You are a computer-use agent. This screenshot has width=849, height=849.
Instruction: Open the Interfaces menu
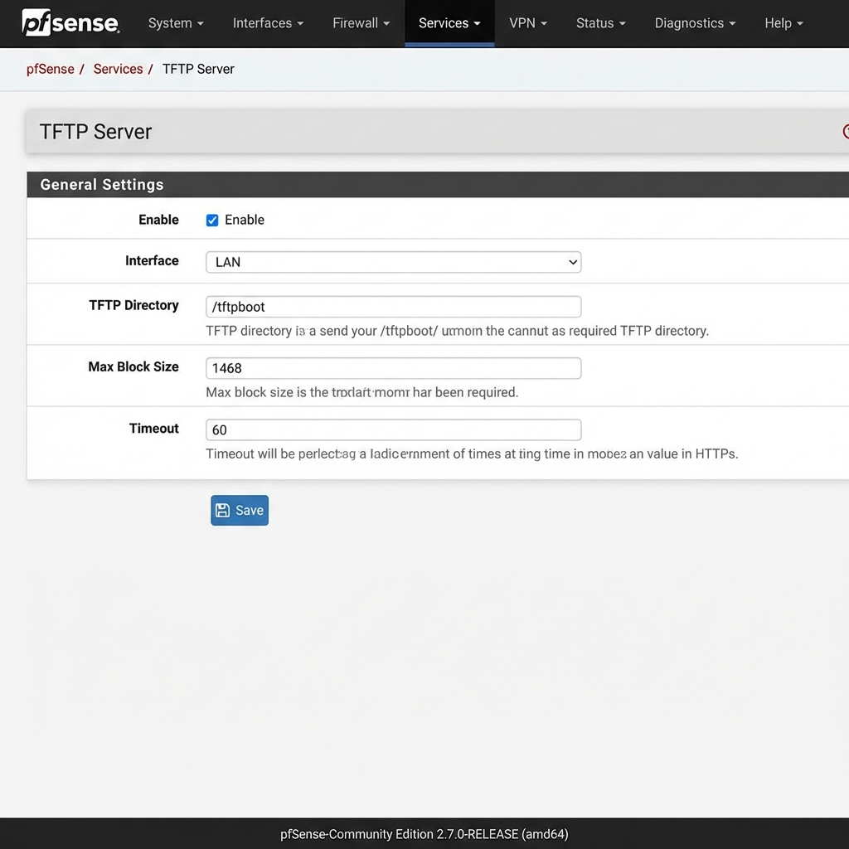(x=267, y=23)
